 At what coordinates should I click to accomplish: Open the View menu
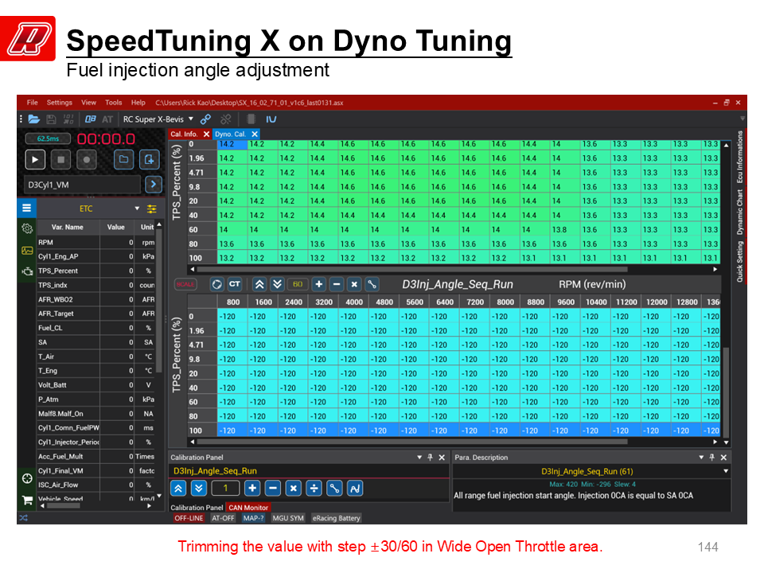[88, 103]
